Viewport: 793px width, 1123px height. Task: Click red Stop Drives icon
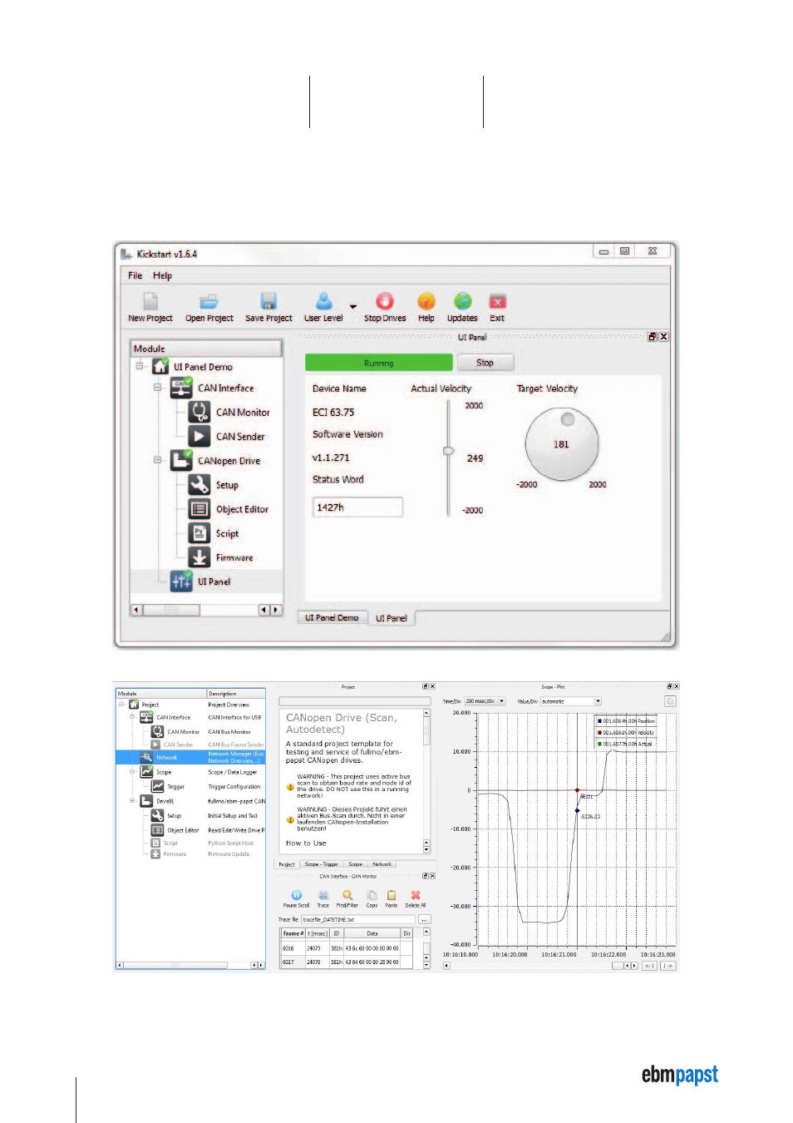[385, 301]
